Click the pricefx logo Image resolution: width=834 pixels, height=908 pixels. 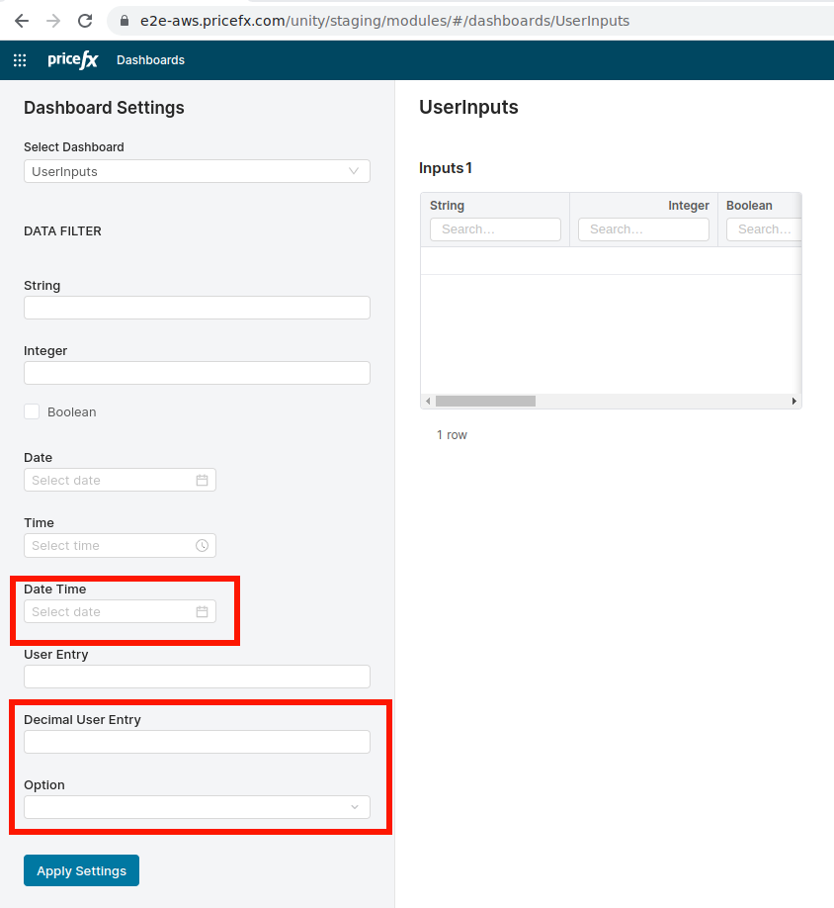[x=72, y=59]
